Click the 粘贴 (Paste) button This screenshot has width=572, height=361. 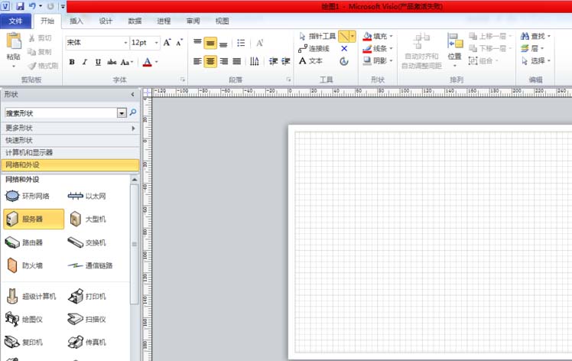(13, 47)
